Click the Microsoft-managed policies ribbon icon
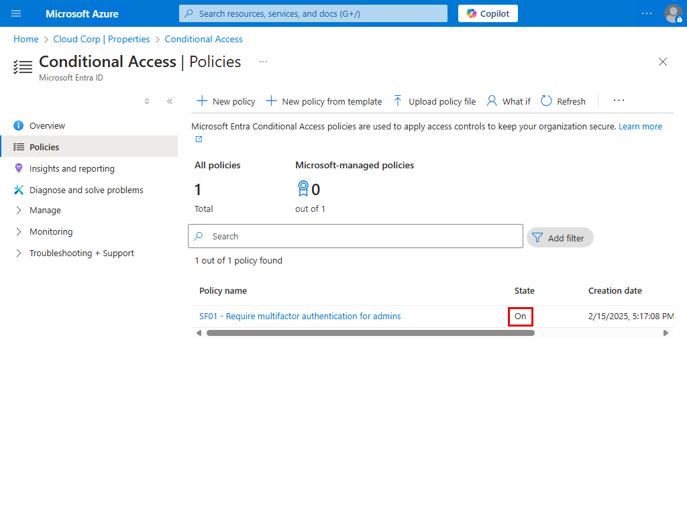 303,188
